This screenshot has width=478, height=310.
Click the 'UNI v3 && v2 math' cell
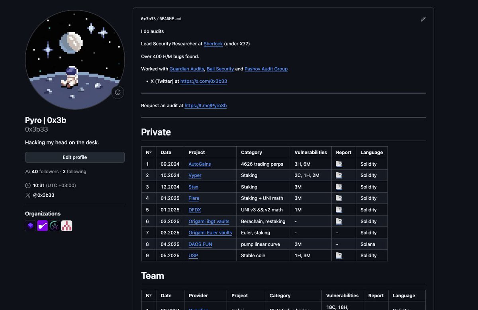[x=263, y=210]
